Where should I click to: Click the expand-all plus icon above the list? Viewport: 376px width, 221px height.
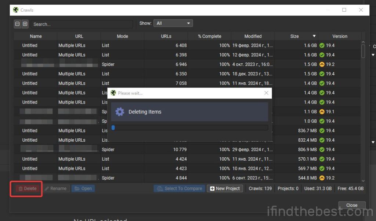[x=25, y=24]
